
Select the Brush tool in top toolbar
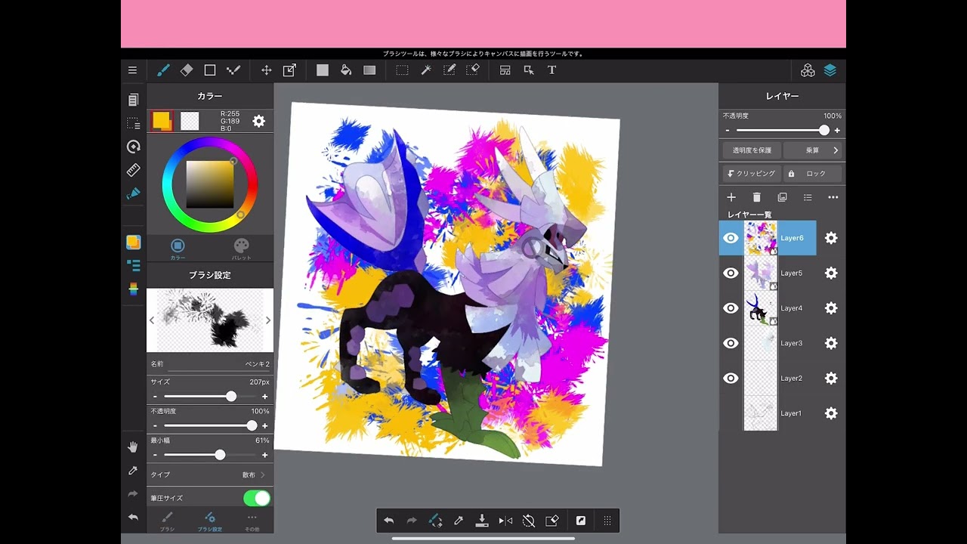pos(163,70)
